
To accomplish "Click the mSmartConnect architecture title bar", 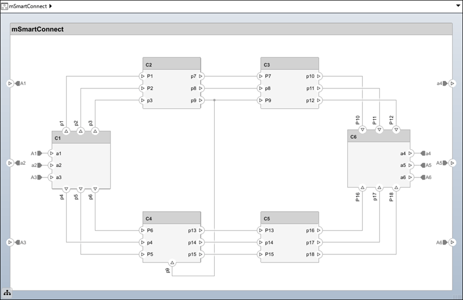I will 231,29.
